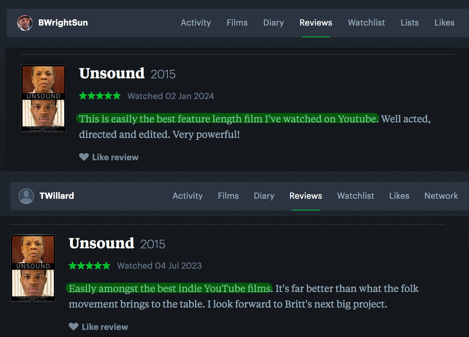Open BWrightSun's profile avatar
The width and height of the screenshot is (469, 337).
coord(25,23)
